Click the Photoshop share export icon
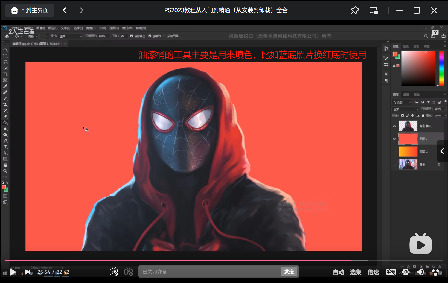The height and width of the screenshot is (283, 448). pyautogui.click(x=443, y=36)
